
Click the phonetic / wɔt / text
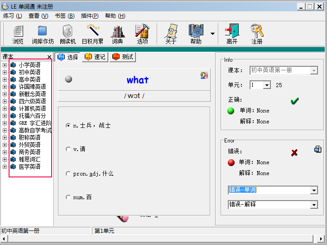point(134,96)
